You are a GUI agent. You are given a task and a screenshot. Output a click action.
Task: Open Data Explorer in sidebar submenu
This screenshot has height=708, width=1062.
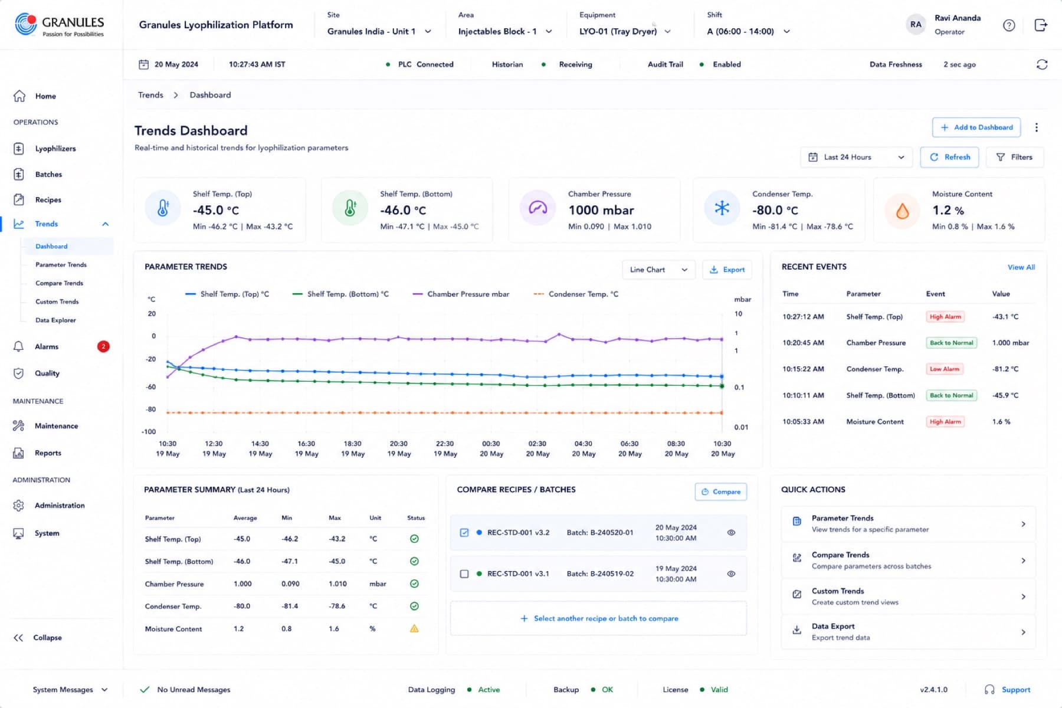(55, 320)
